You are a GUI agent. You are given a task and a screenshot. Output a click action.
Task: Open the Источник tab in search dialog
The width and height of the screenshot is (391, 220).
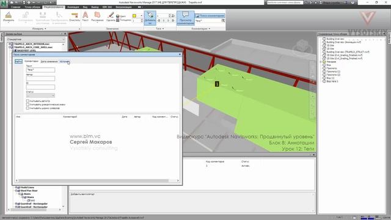coord(64,61)
